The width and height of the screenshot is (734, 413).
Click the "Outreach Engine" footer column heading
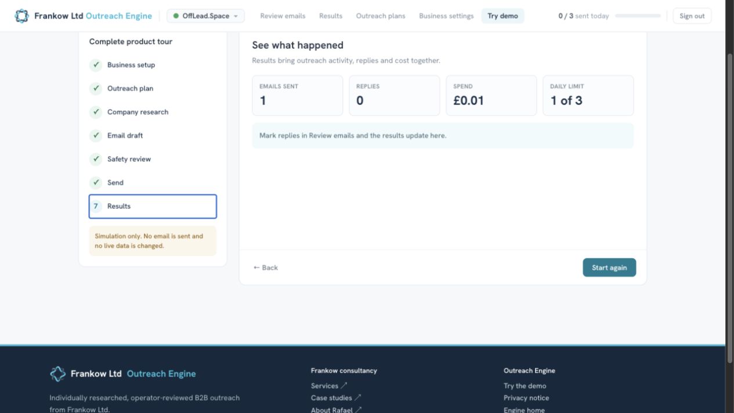coord(529,371)
